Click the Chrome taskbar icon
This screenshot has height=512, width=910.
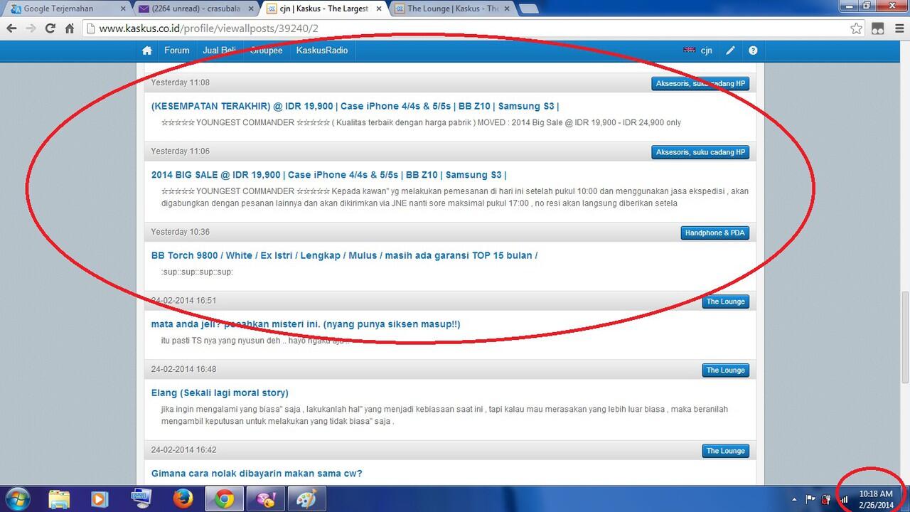224,499
